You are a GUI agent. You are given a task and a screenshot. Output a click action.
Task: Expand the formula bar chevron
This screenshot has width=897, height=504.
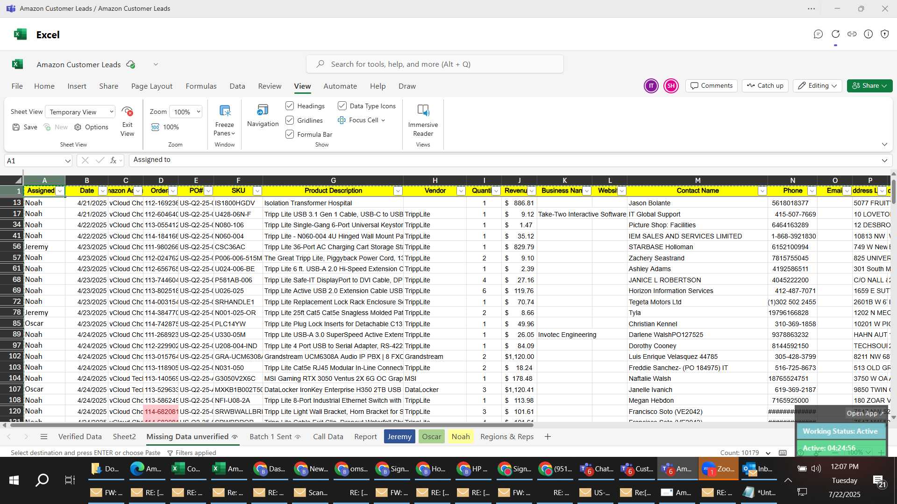(x=884, y=161)
